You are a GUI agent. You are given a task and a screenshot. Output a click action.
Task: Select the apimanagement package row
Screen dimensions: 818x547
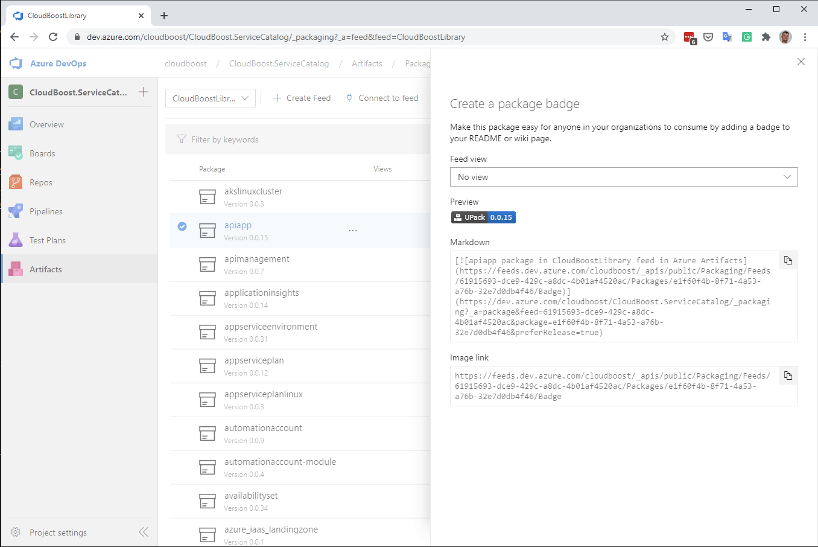tap(257, 264)
